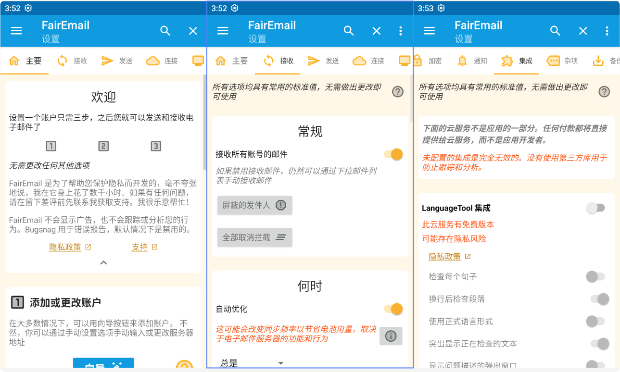The height and width of the screenshot is (372, 620).
Task: Click the 可能存在隐私风险 text
Action: coord(454,239)
